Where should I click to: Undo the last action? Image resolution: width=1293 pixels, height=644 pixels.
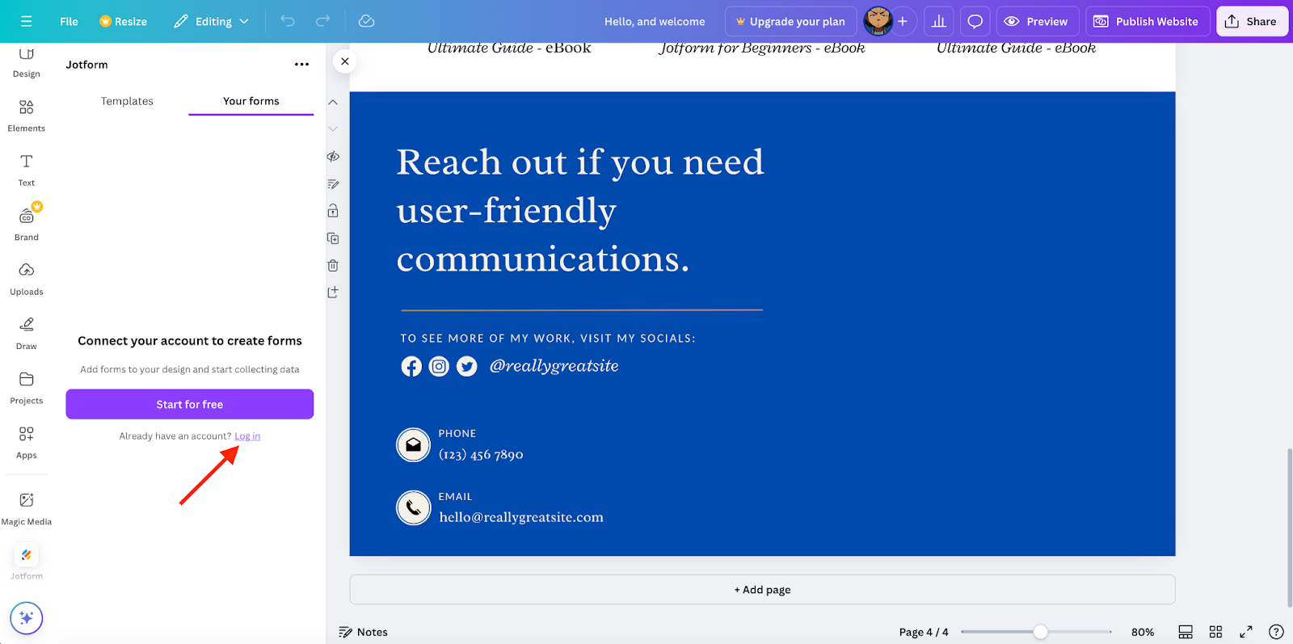tap(288, 21)
